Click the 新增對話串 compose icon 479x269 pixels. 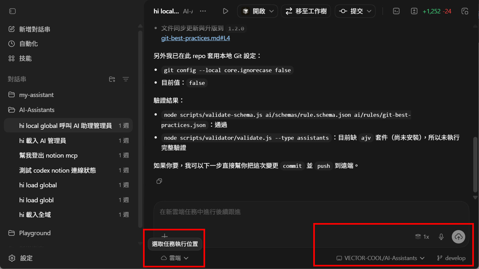(x=12, y=29)
